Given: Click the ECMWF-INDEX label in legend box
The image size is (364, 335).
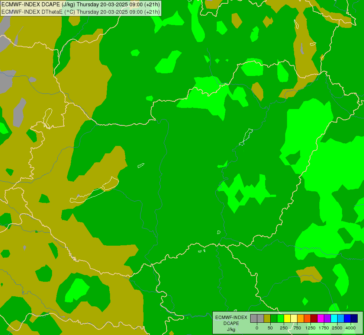Looking at the screenshot, I should pyautogui.click(x=231, y=318).
